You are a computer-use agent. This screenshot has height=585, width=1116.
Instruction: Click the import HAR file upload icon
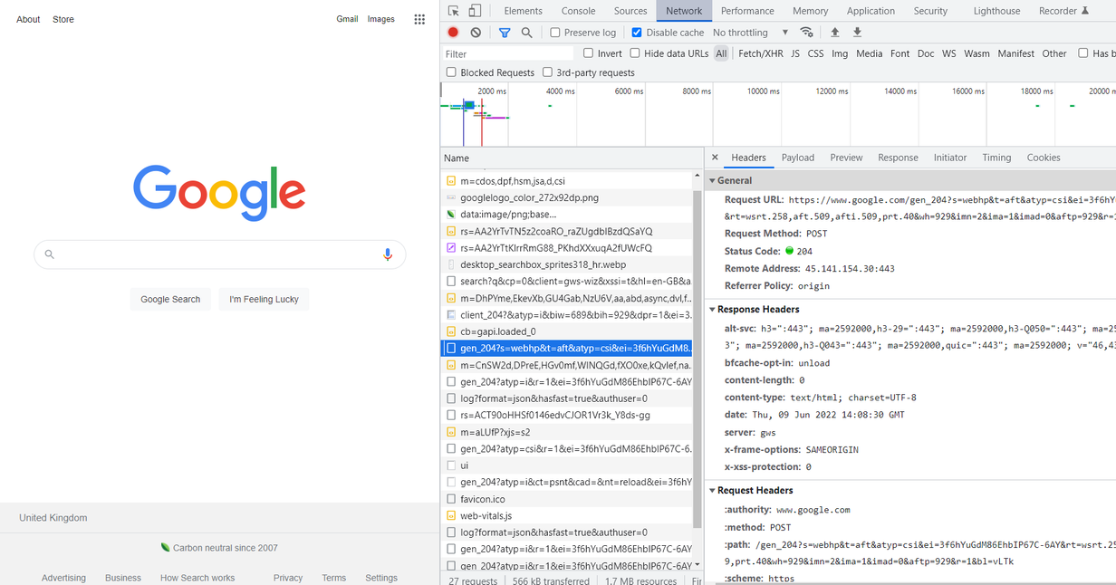tap(835, 33)
